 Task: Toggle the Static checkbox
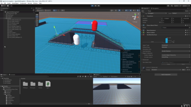[x=184, y=11]
